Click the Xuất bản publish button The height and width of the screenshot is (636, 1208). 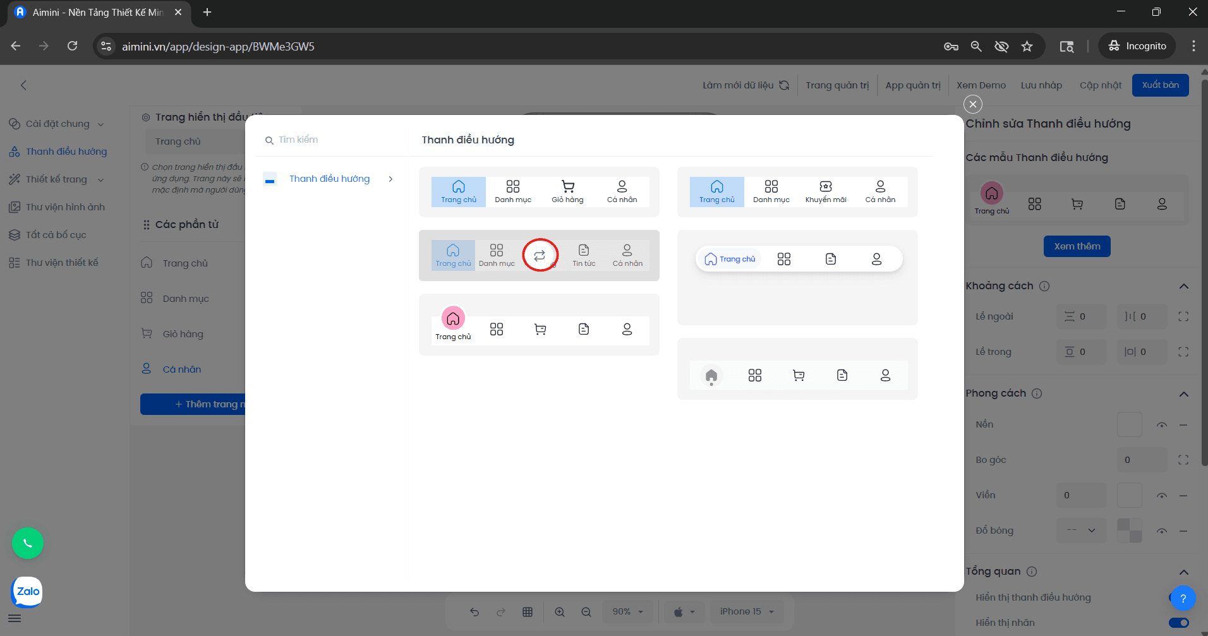[x=1160, y=85]
